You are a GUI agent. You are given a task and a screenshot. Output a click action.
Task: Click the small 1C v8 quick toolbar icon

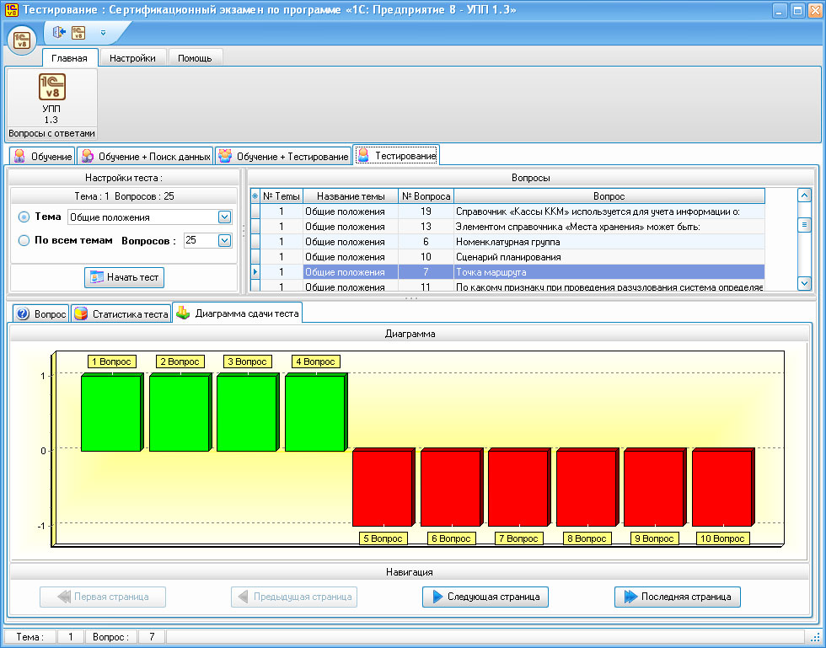click(x=78, y=33)
